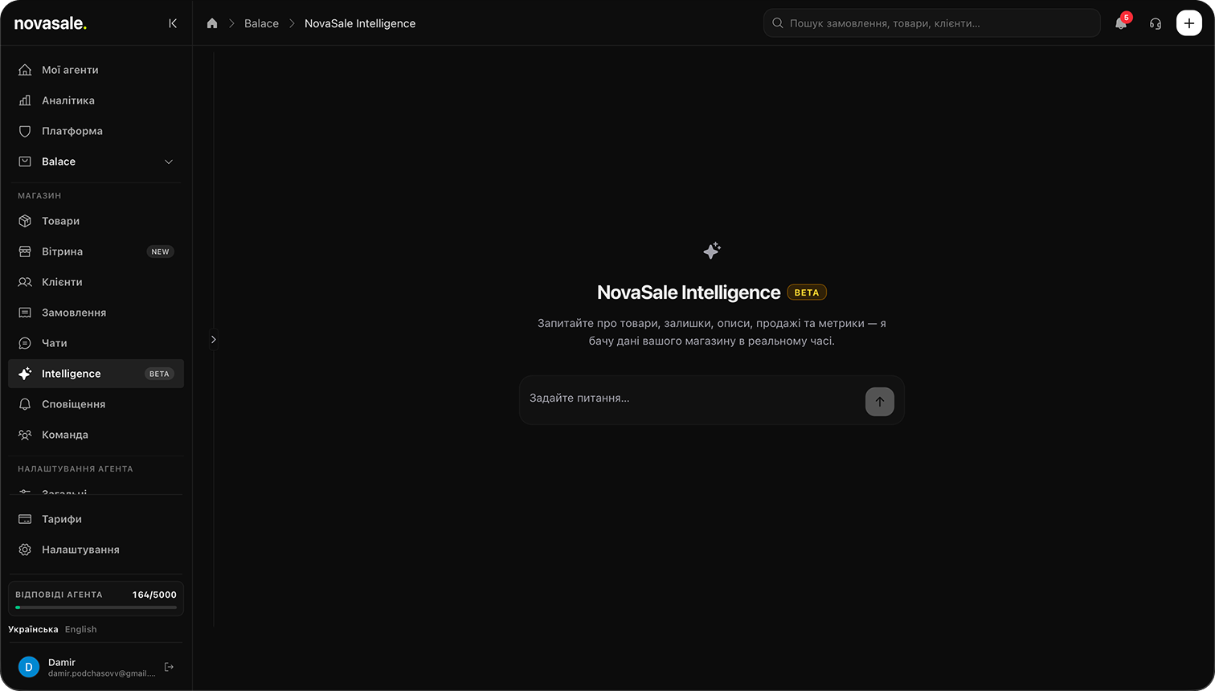This screenshot has height=691, width=1215.
Task: Select the Intelligence menu item
Action: tap(96, 374)
